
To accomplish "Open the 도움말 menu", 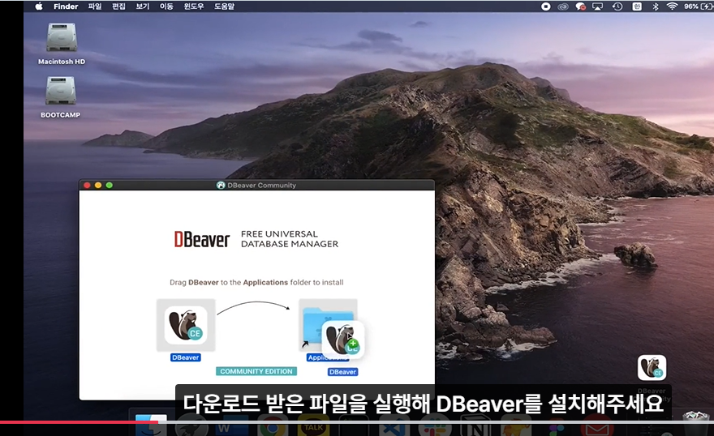I will pos(224,6).
